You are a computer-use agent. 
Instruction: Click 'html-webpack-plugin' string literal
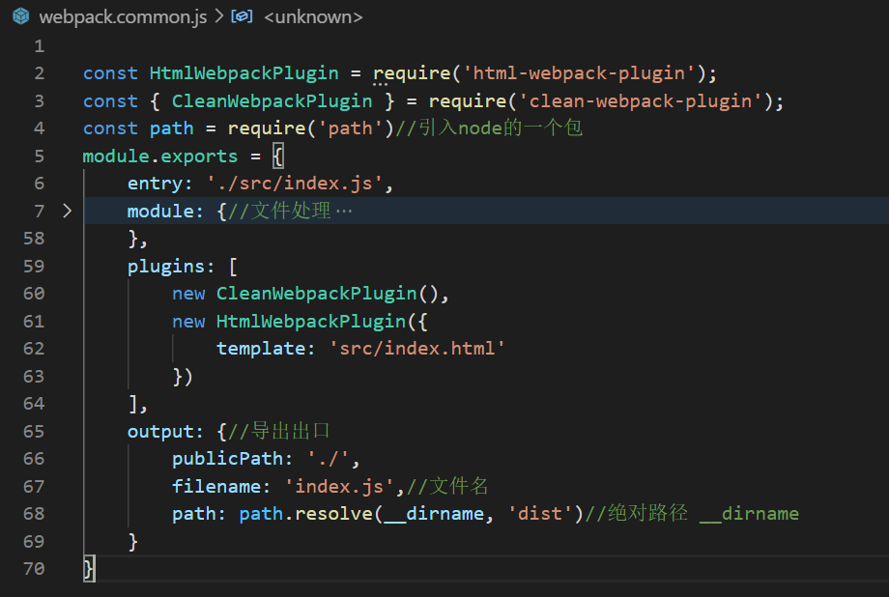(x=579, y=73)
